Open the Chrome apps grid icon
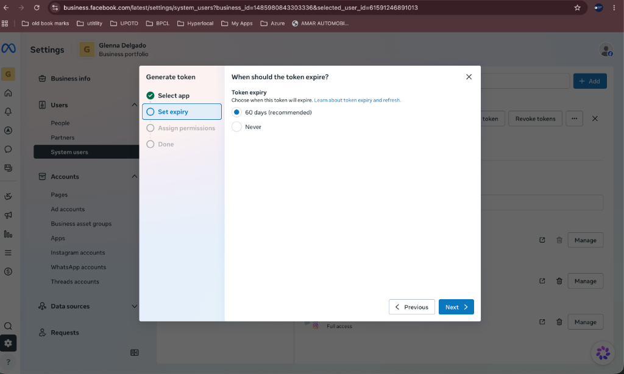Viewport: 624px width, 374px height. pos(5,24)
